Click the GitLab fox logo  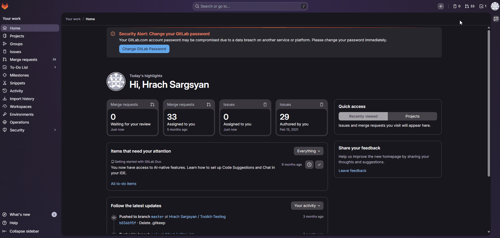coord(5,6)
